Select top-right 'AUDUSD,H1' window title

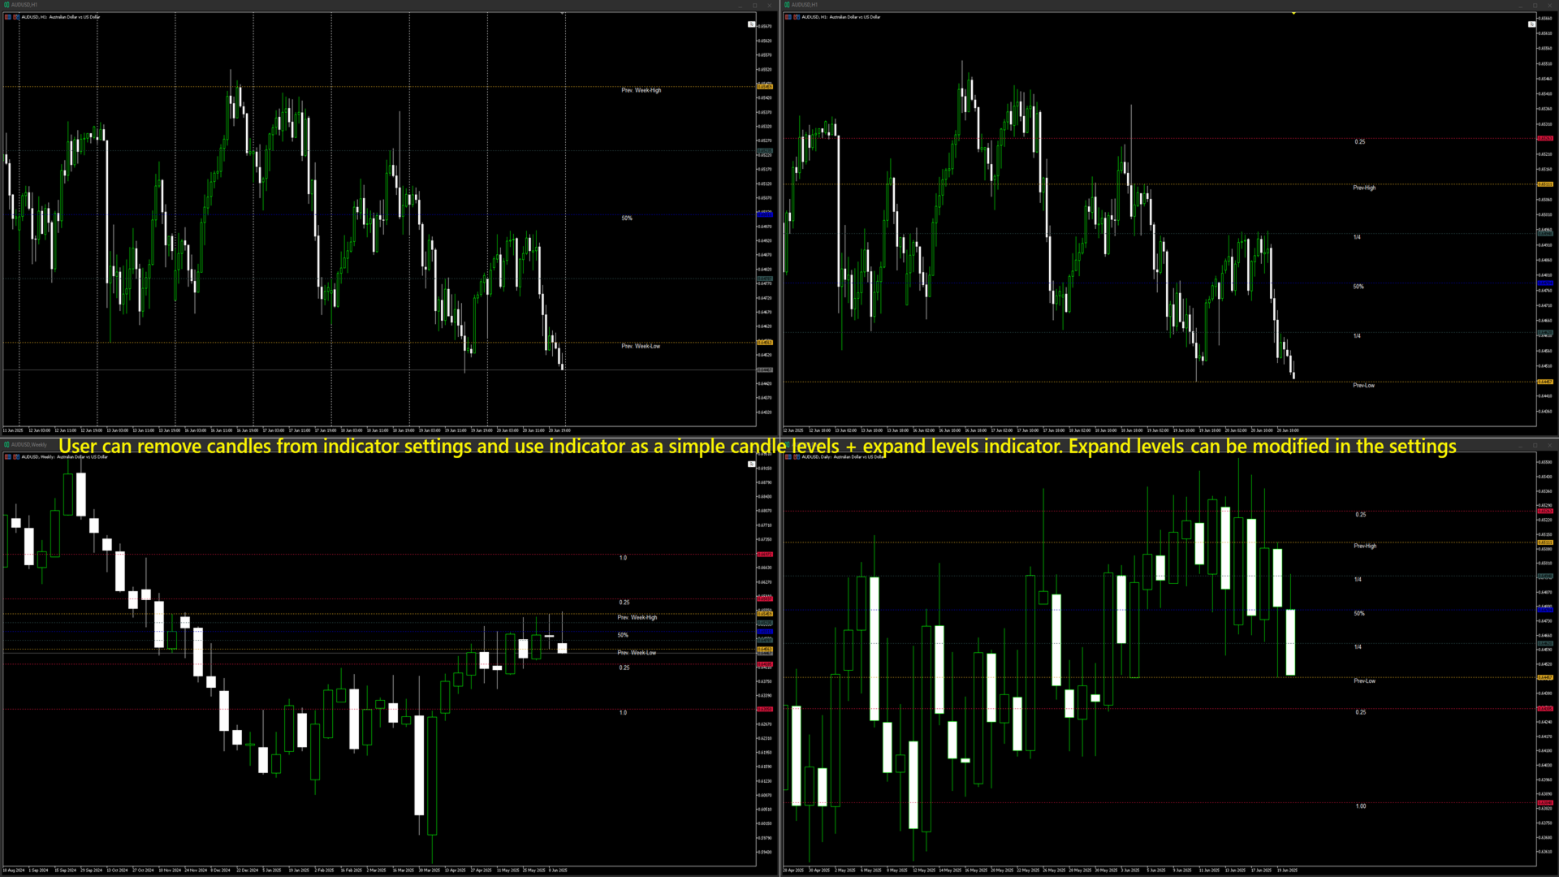coord(805,5)
